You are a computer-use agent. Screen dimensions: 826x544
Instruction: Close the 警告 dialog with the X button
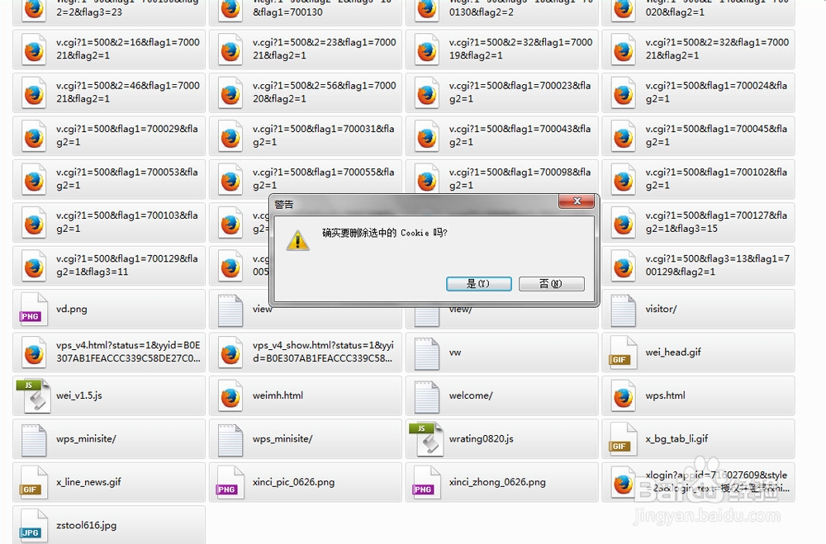pyautogui.click(x=577, y=201)
